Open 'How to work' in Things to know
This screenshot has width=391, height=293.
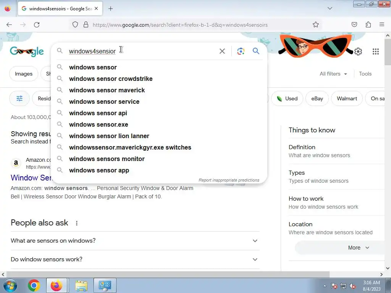(x=336, y=203)
